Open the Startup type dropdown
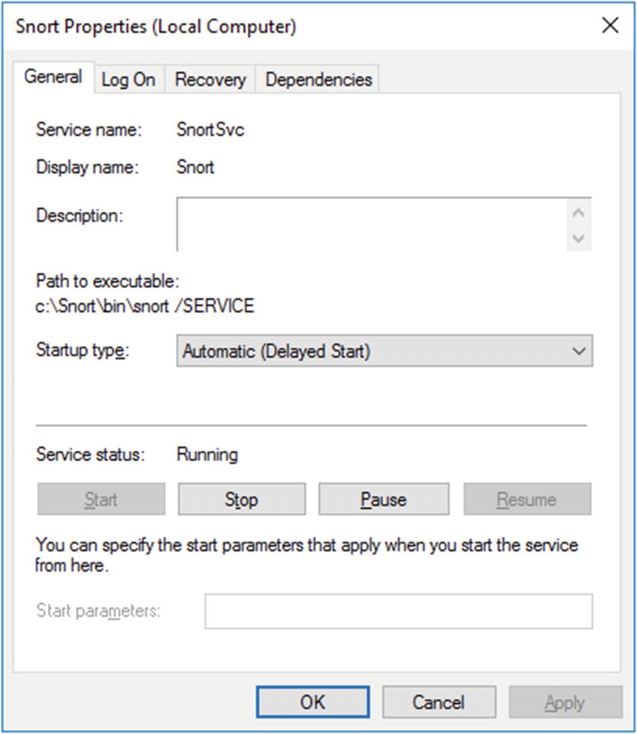 coord(384,351)
